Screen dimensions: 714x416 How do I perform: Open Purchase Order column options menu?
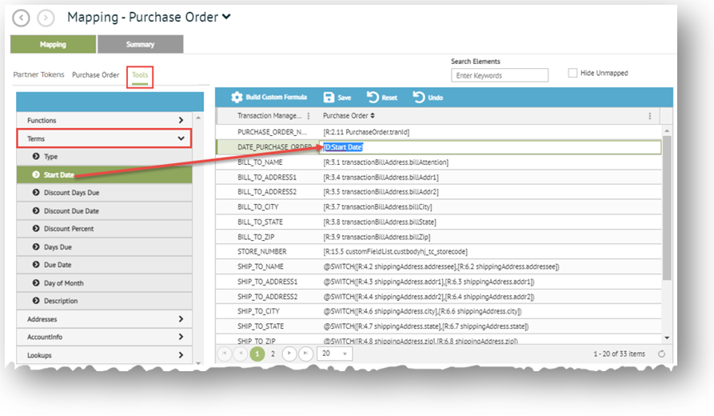pos(649,116)
